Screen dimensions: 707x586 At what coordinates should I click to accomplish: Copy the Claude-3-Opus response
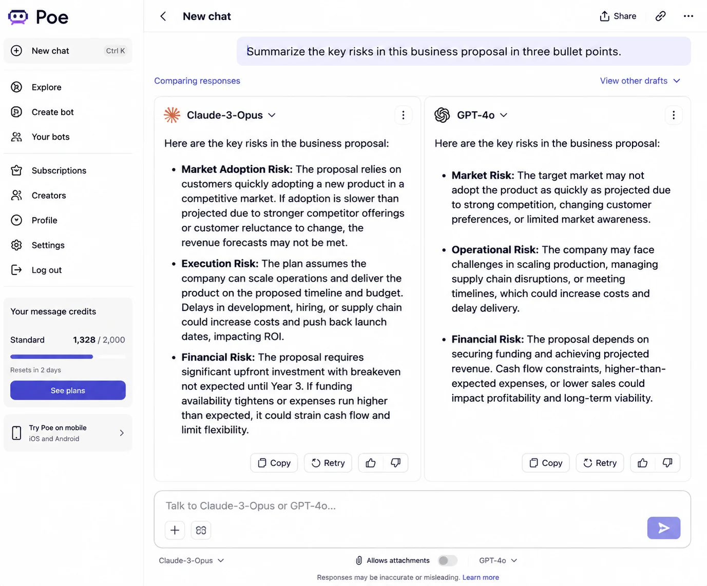coord(274,463)
